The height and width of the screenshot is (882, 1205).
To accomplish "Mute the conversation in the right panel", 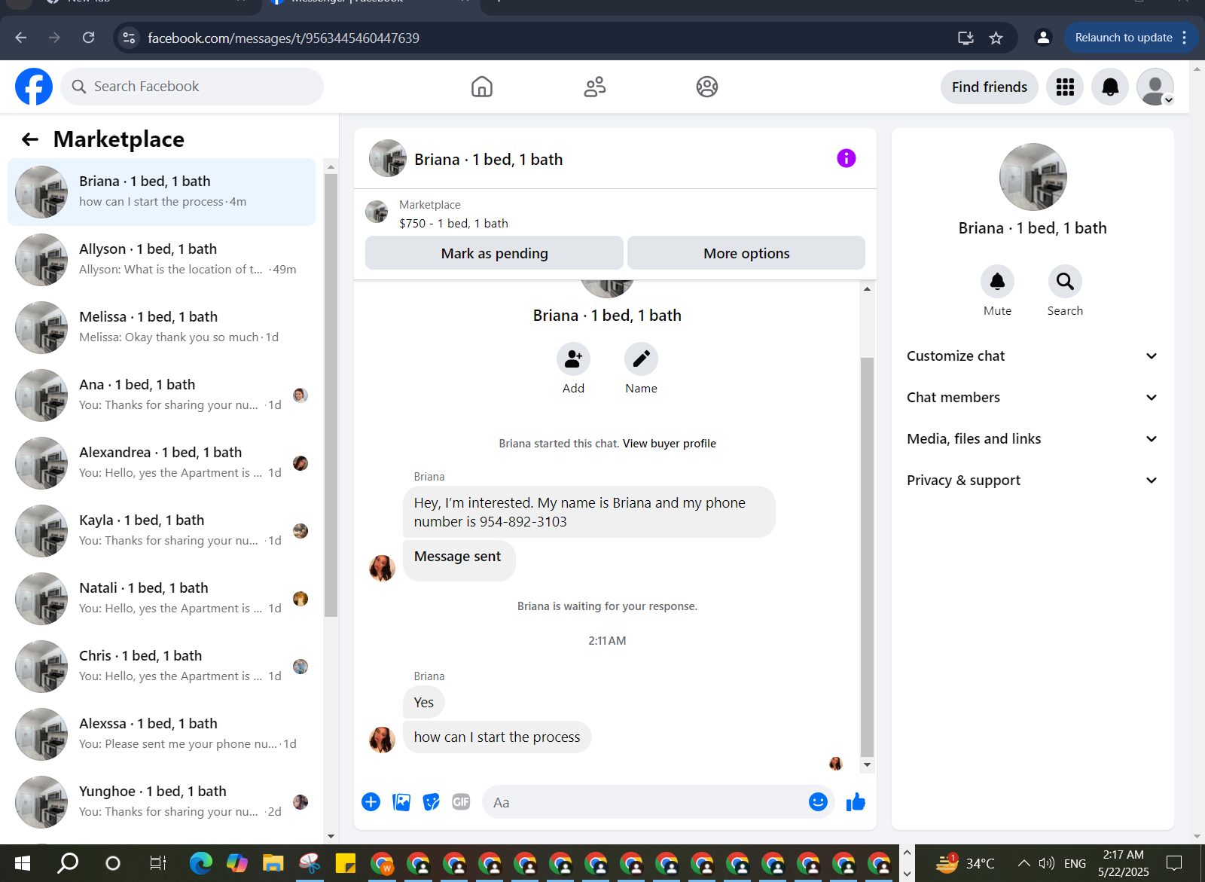I will click(x=997, y=282).
